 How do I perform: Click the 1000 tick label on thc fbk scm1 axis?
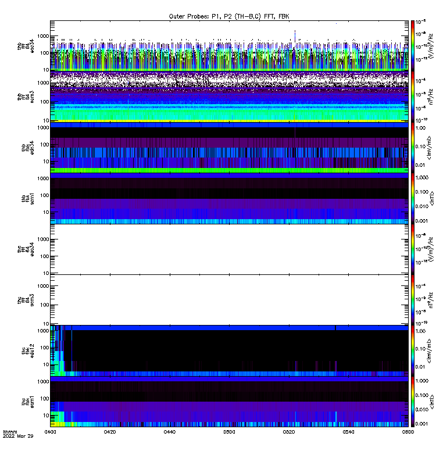[x=43, y=381]
